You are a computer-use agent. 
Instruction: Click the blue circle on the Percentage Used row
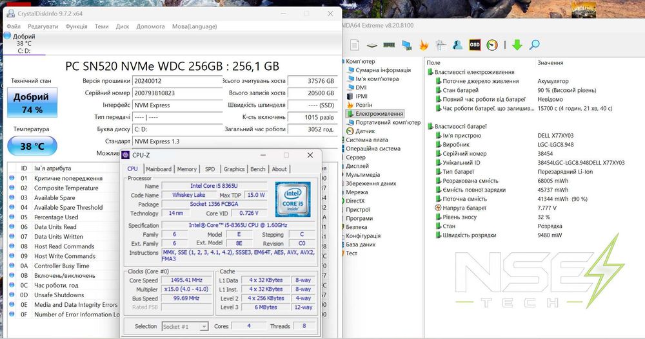tap(12, 217)
